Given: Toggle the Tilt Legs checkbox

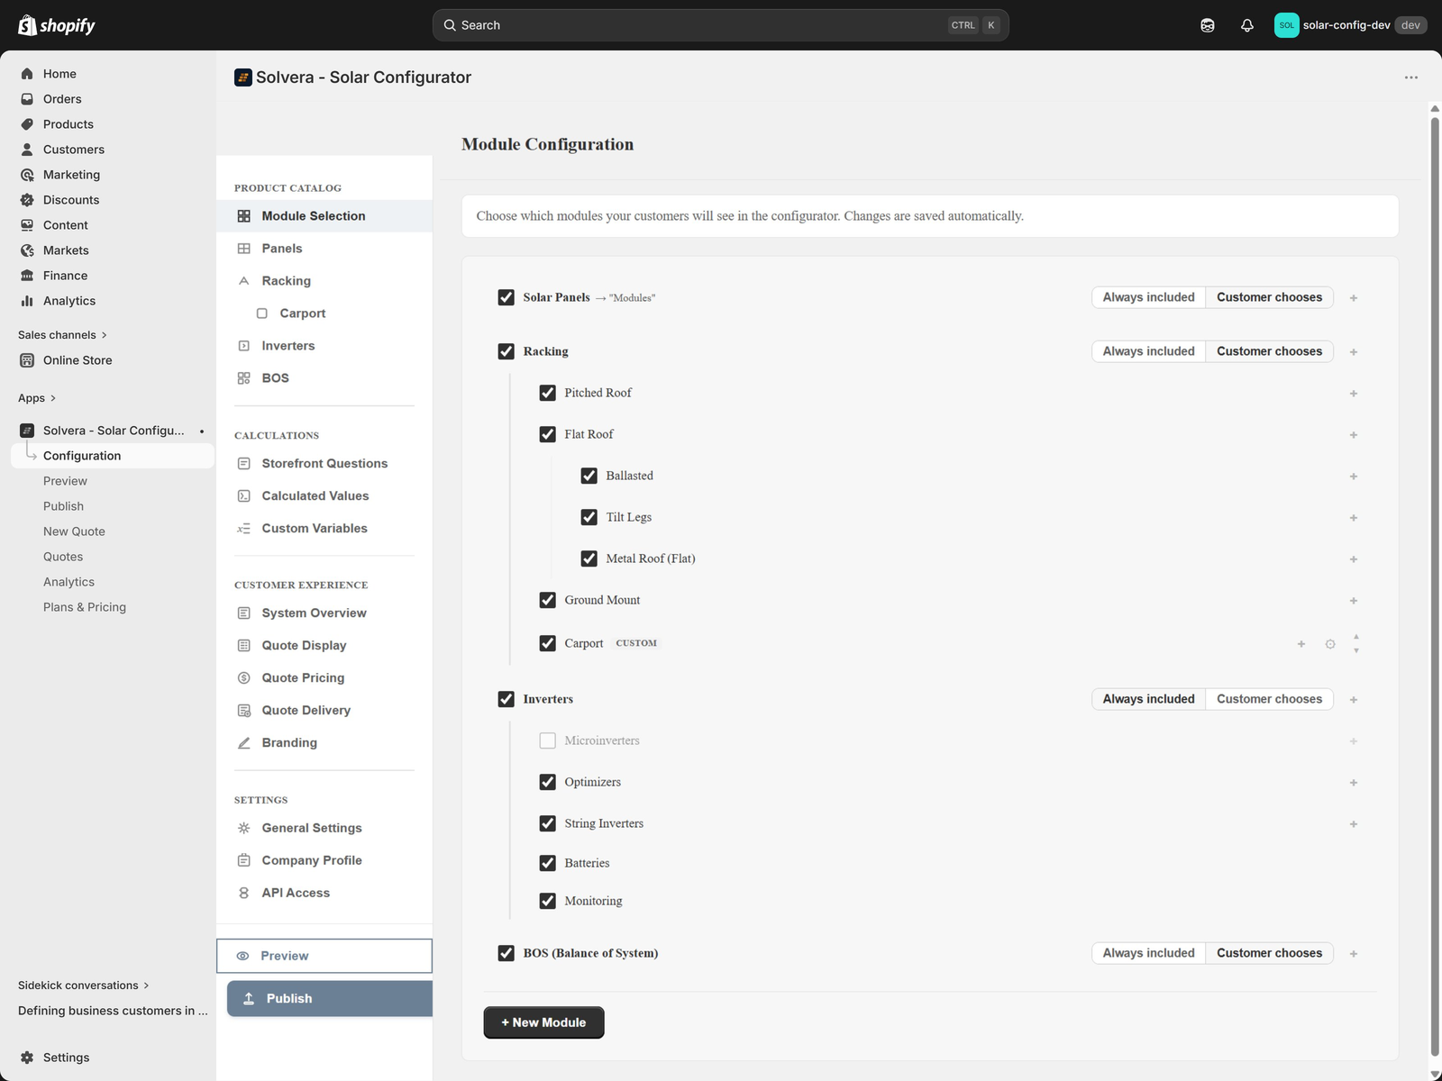Looking at the screenshot, I should click(x=589, y=517).
